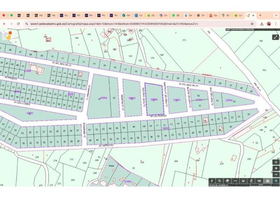Image resolution: width=280 pixels, height=198 pixels.
Task: Open the info button in map toolbar
Action: click(x=276, y=181)
